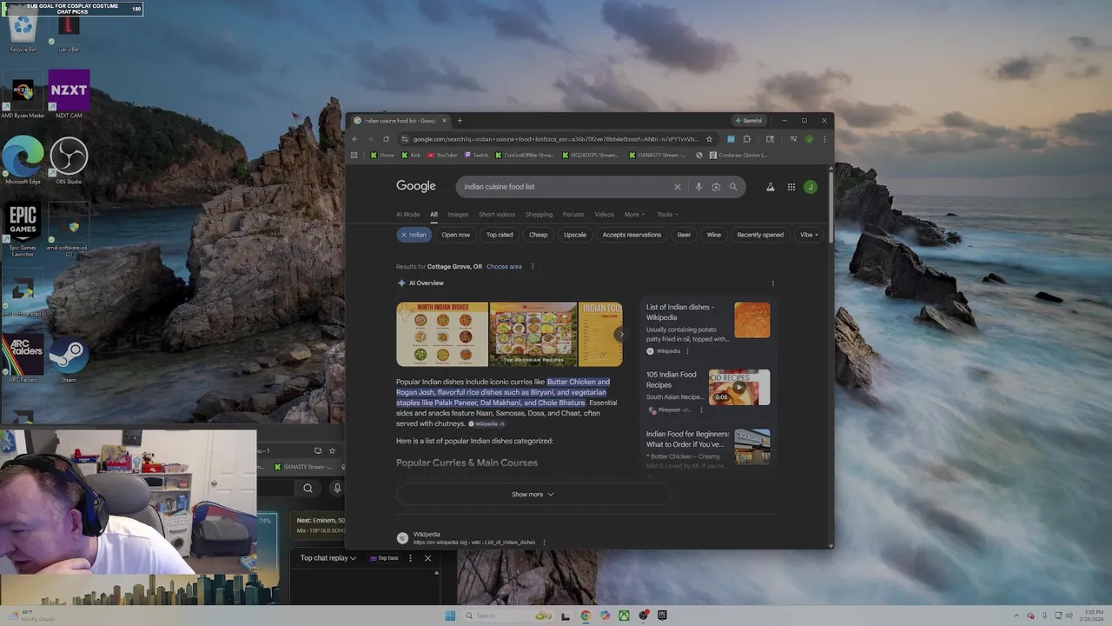Open Wikipedia result three-dot menu
1112x626 pixels.
[544, 543]
